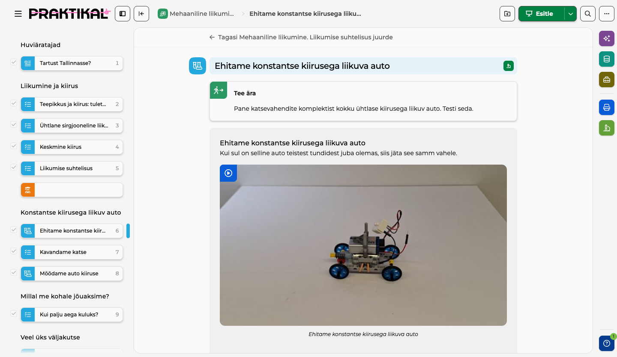Expand the dropdown arrow next to Esitle
The height and width of the screenshot is (357, 617).
coord(570,14)
